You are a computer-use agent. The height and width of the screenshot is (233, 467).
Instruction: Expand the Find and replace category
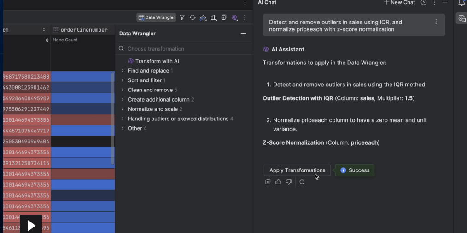point(123,71)
